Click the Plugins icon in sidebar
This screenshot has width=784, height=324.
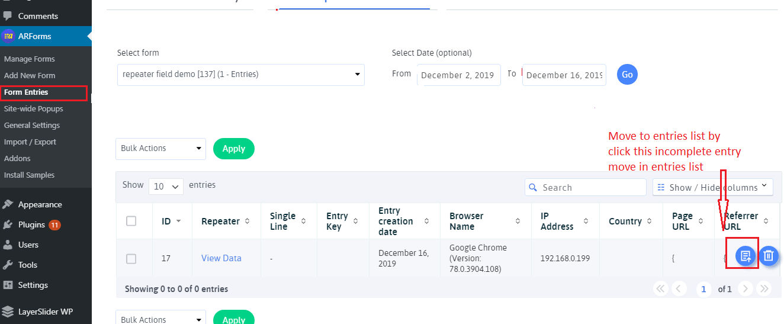[x=8, y=224]
